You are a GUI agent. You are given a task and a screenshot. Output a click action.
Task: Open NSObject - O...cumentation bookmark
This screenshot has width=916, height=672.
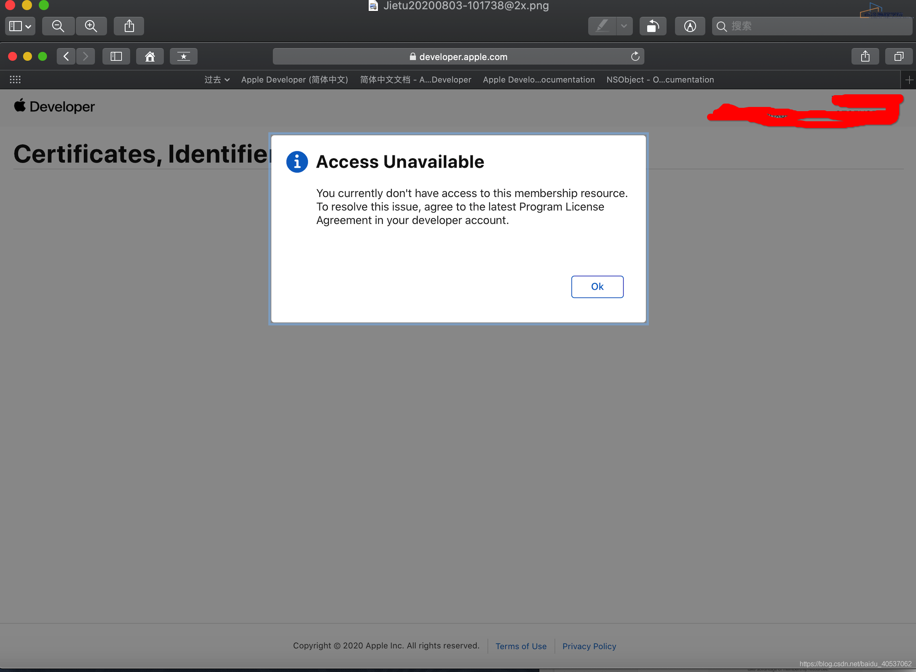660,80
